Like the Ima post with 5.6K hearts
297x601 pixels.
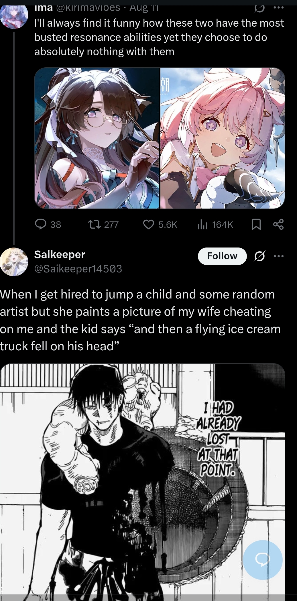coord(160,224)
